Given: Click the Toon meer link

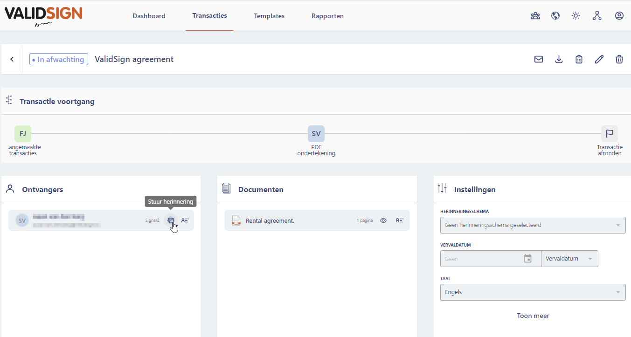Looking at the screenshot, I should [x=533, y=316].
